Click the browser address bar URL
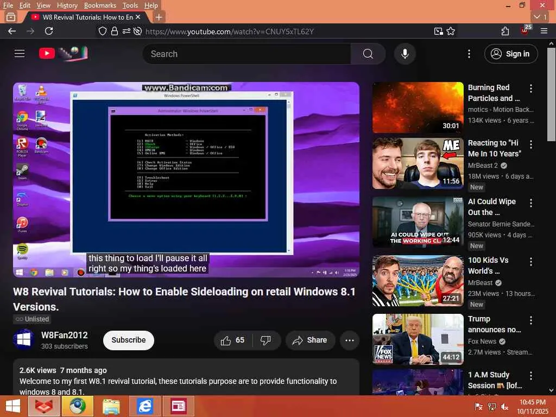The image size is (556, 417). pyautogui.click(x=230, y=31)
